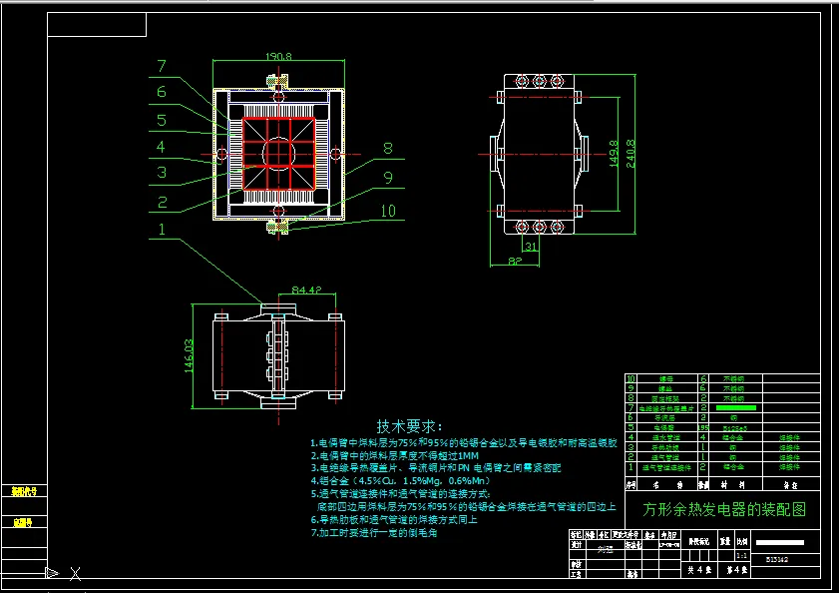839x593 pixels.
Task: Click the upper yellow label in left margin
Action: [x=24, y=491]
